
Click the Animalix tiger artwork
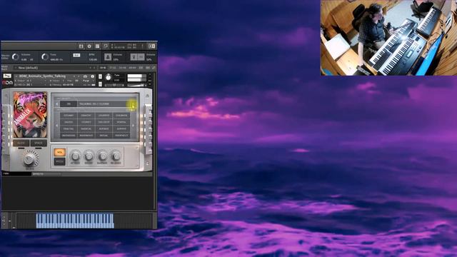pos(30,115)
